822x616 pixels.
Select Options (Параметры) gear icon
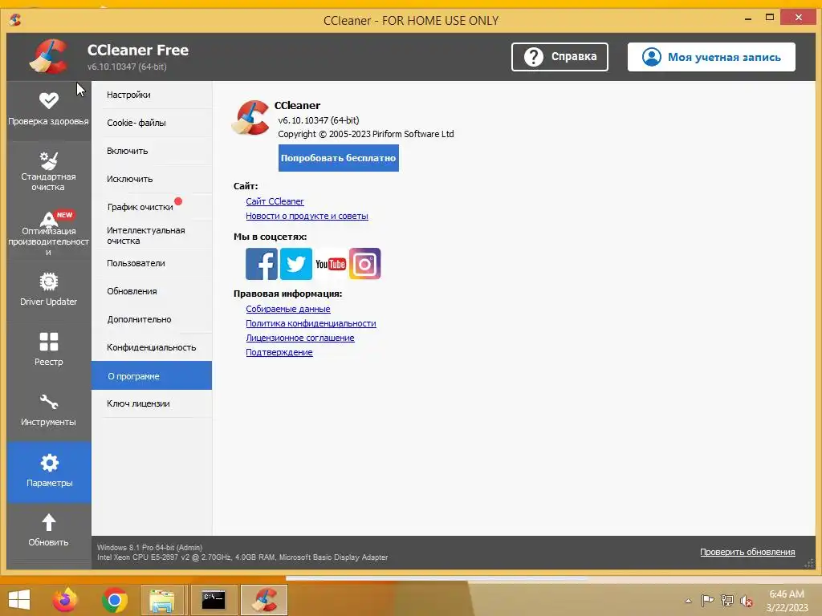click(49, 463)
